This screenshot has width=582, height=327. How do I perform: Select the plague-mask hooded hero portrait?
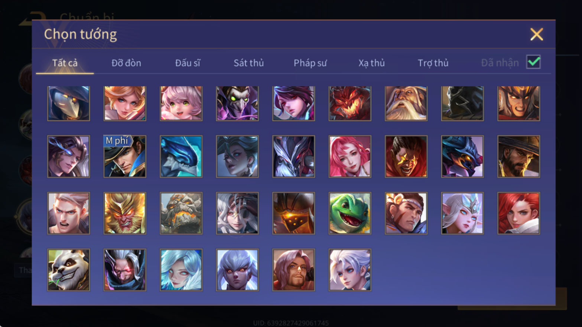pos(69,103)
